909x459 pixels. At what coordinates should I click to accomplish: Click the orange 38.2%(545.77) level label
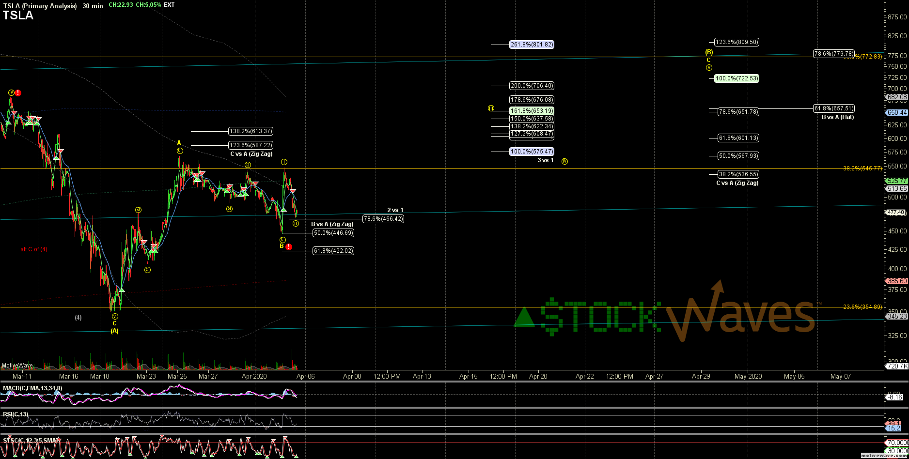tap(863, 168)
